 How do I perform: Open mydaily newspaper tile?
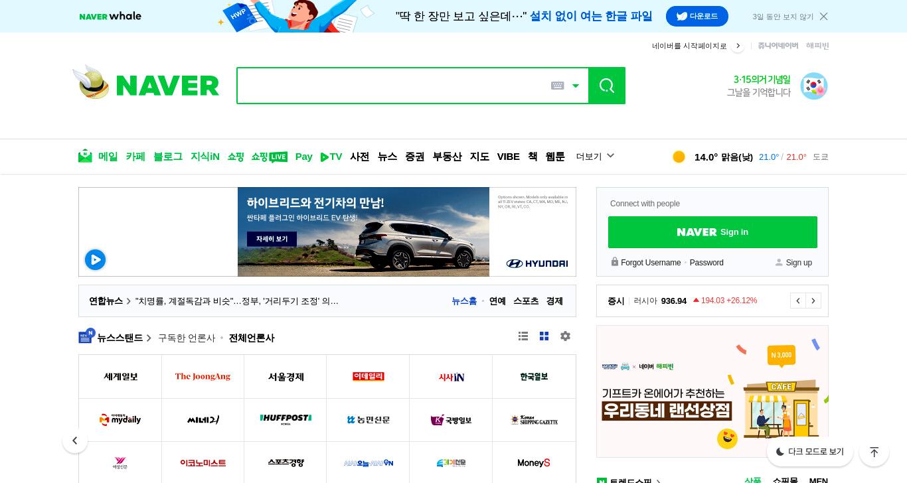[x=120, y=420]
